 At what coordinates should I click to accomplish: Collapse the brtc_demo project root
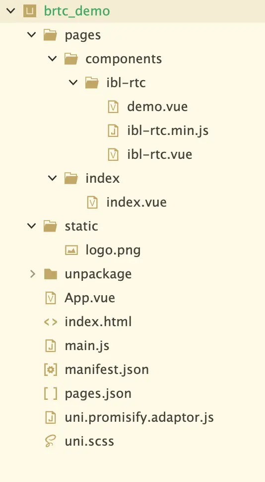pyautogui.click(x=11, y=11)
